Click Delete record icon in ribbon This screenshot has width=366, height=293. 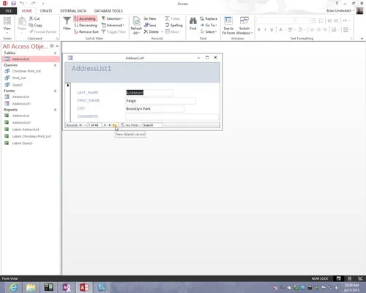coord(146,31)
